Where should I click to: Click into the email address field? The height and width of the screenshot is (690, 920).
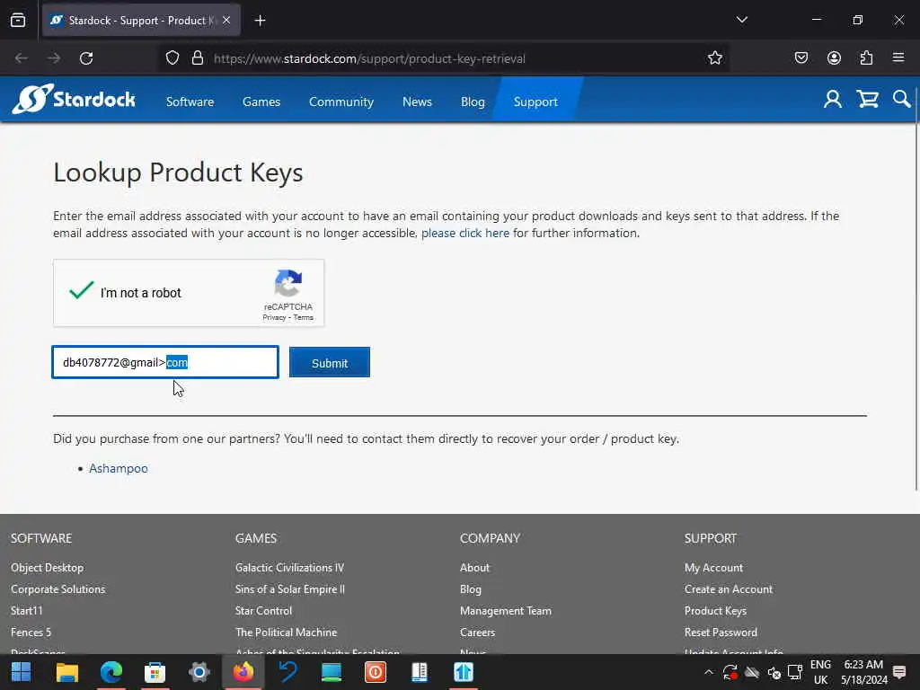tap(165, 362)
